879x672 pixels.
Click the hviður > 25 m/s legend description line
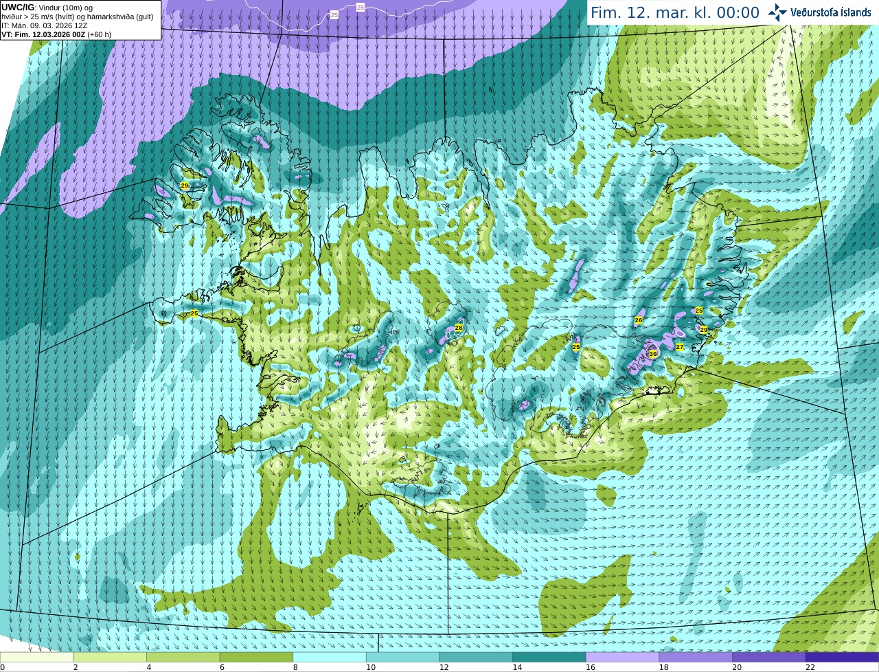pos(78,16)
